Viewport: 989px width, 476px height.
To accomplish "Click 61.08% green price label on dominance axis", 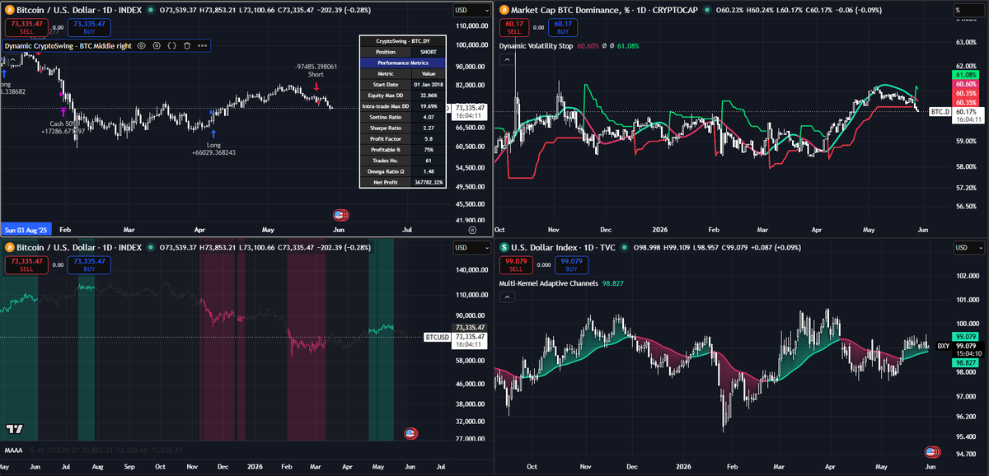I will click(965, 74).
